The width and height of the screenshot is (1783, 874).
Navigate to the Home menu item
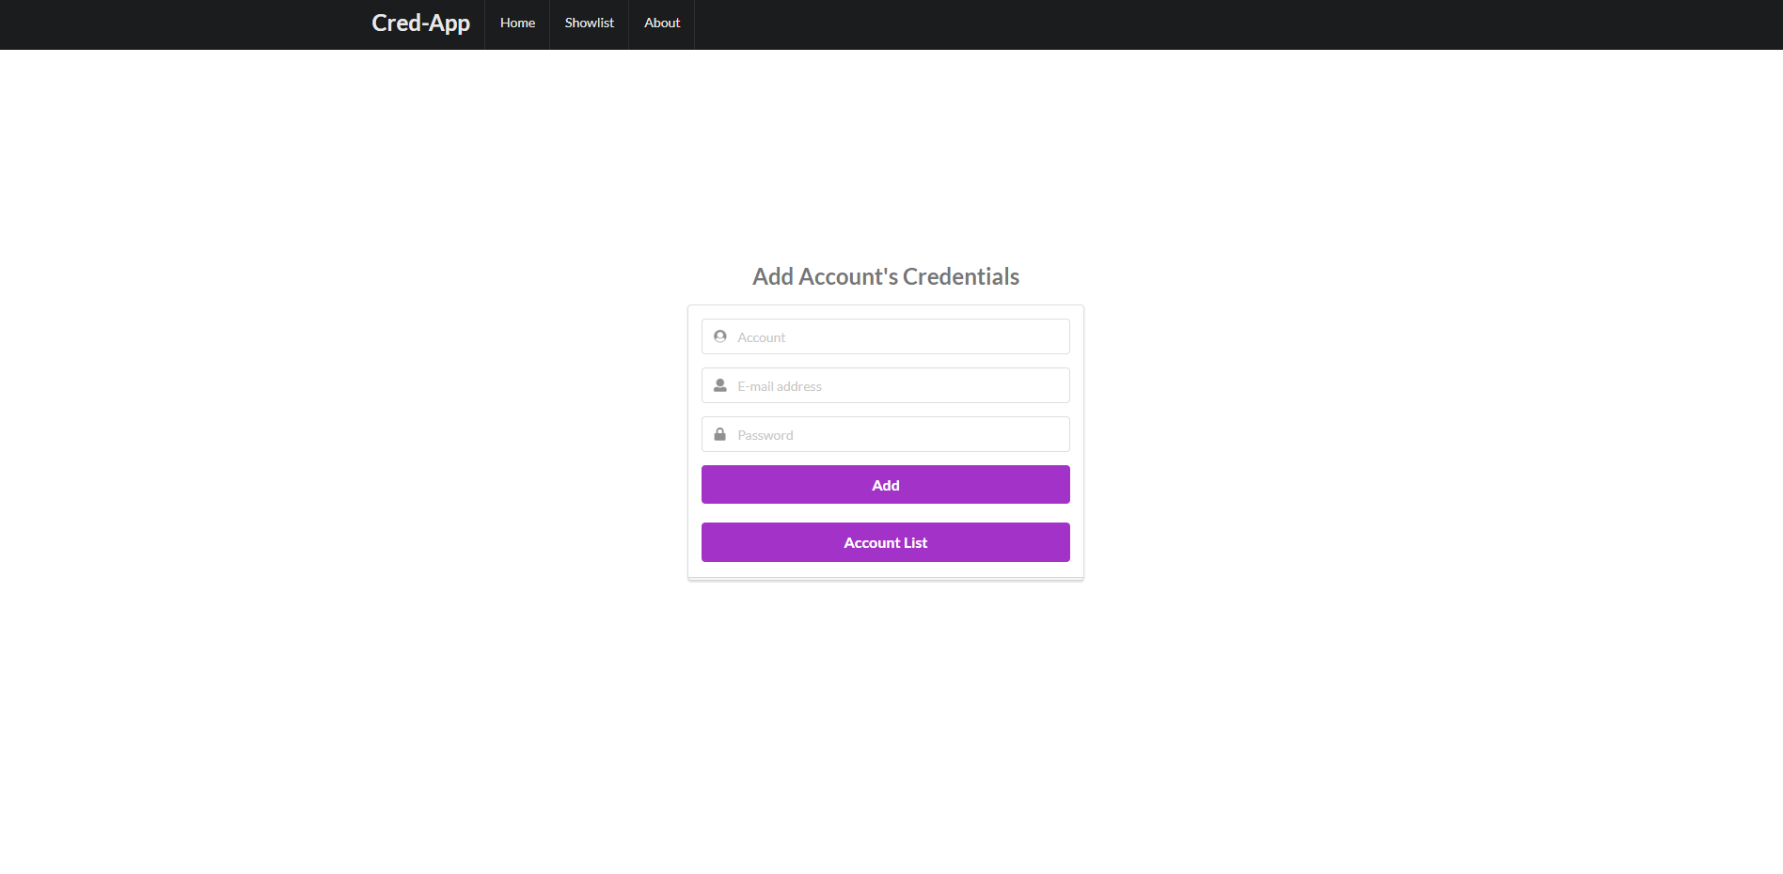tap(516, 23)
